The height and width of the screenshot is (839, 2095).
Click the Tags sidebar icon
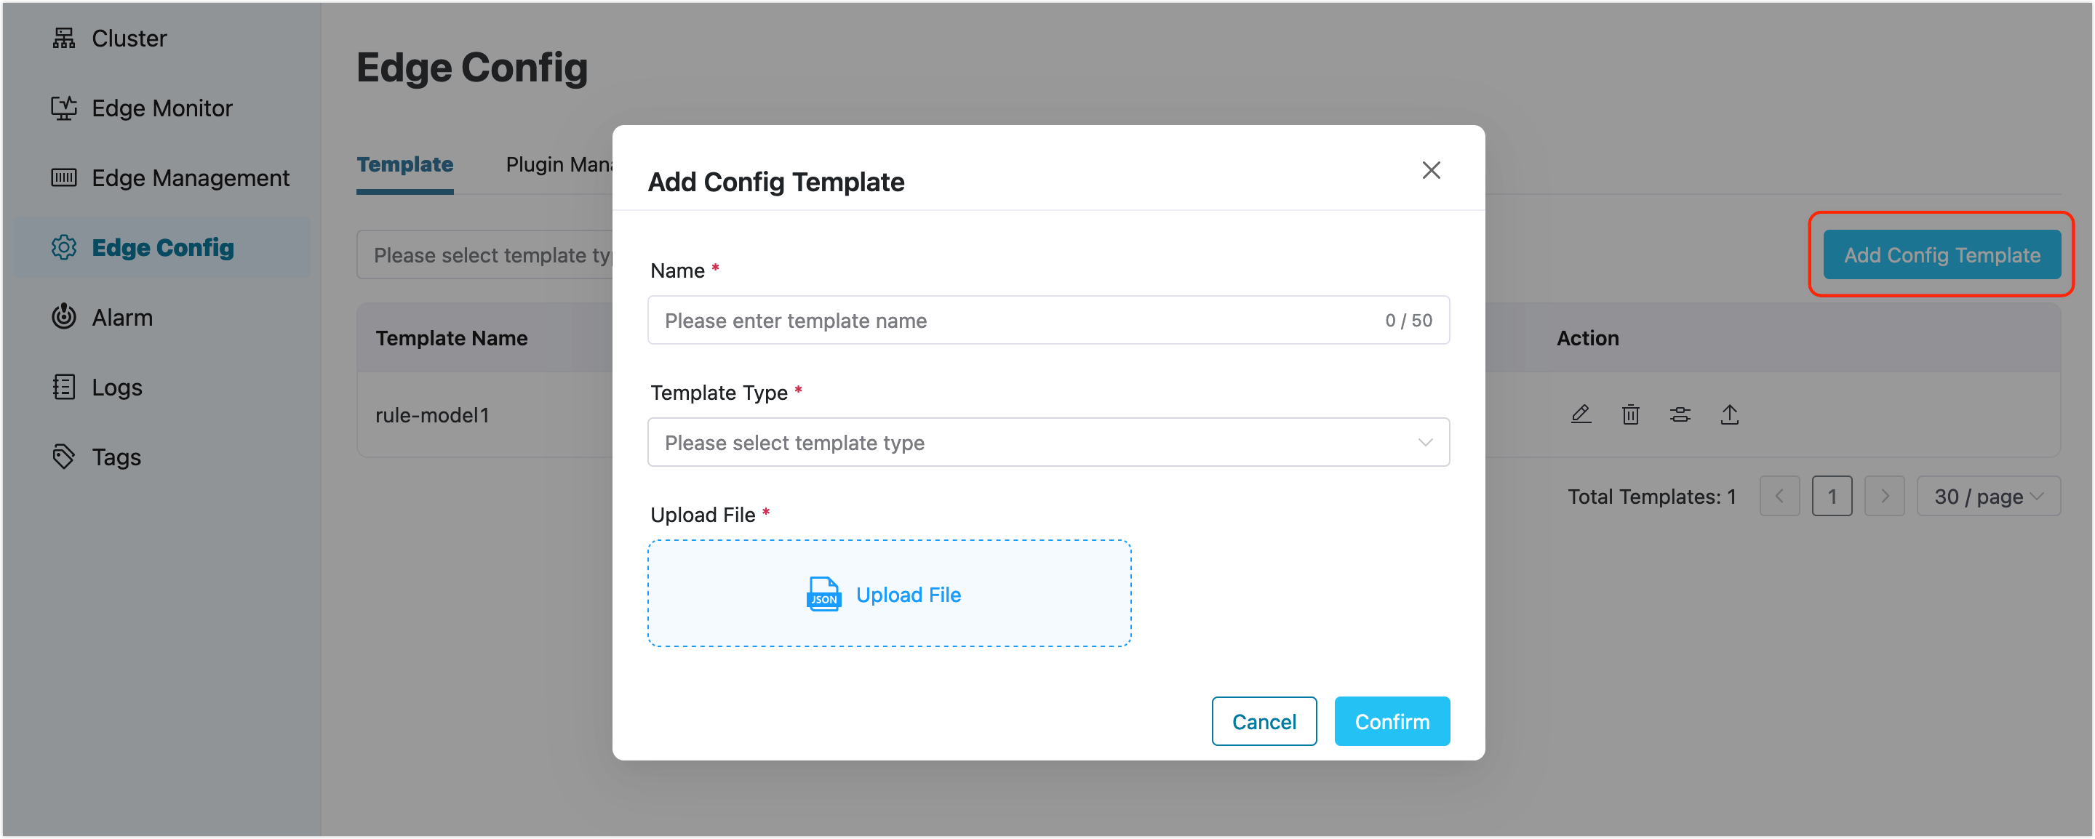(63, 457)
